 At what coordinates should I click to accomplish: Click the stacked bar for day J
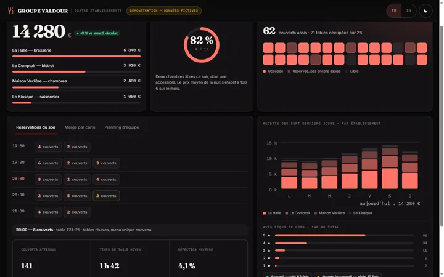[350, 171]
